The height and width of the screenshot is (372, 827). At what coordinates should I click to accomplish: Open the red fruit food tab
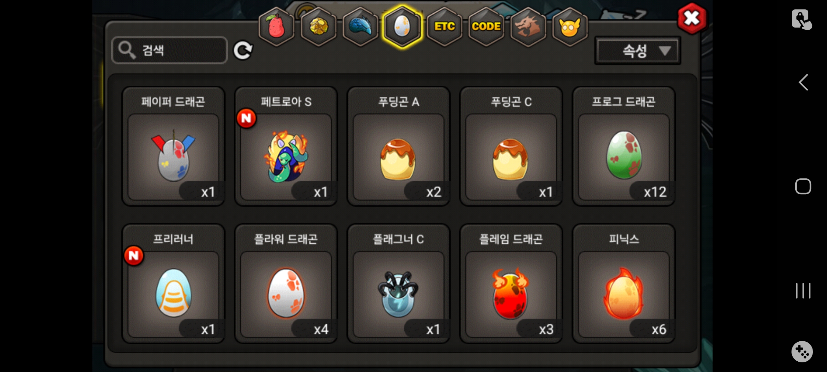pyautogui.click(x=277, y=27)
